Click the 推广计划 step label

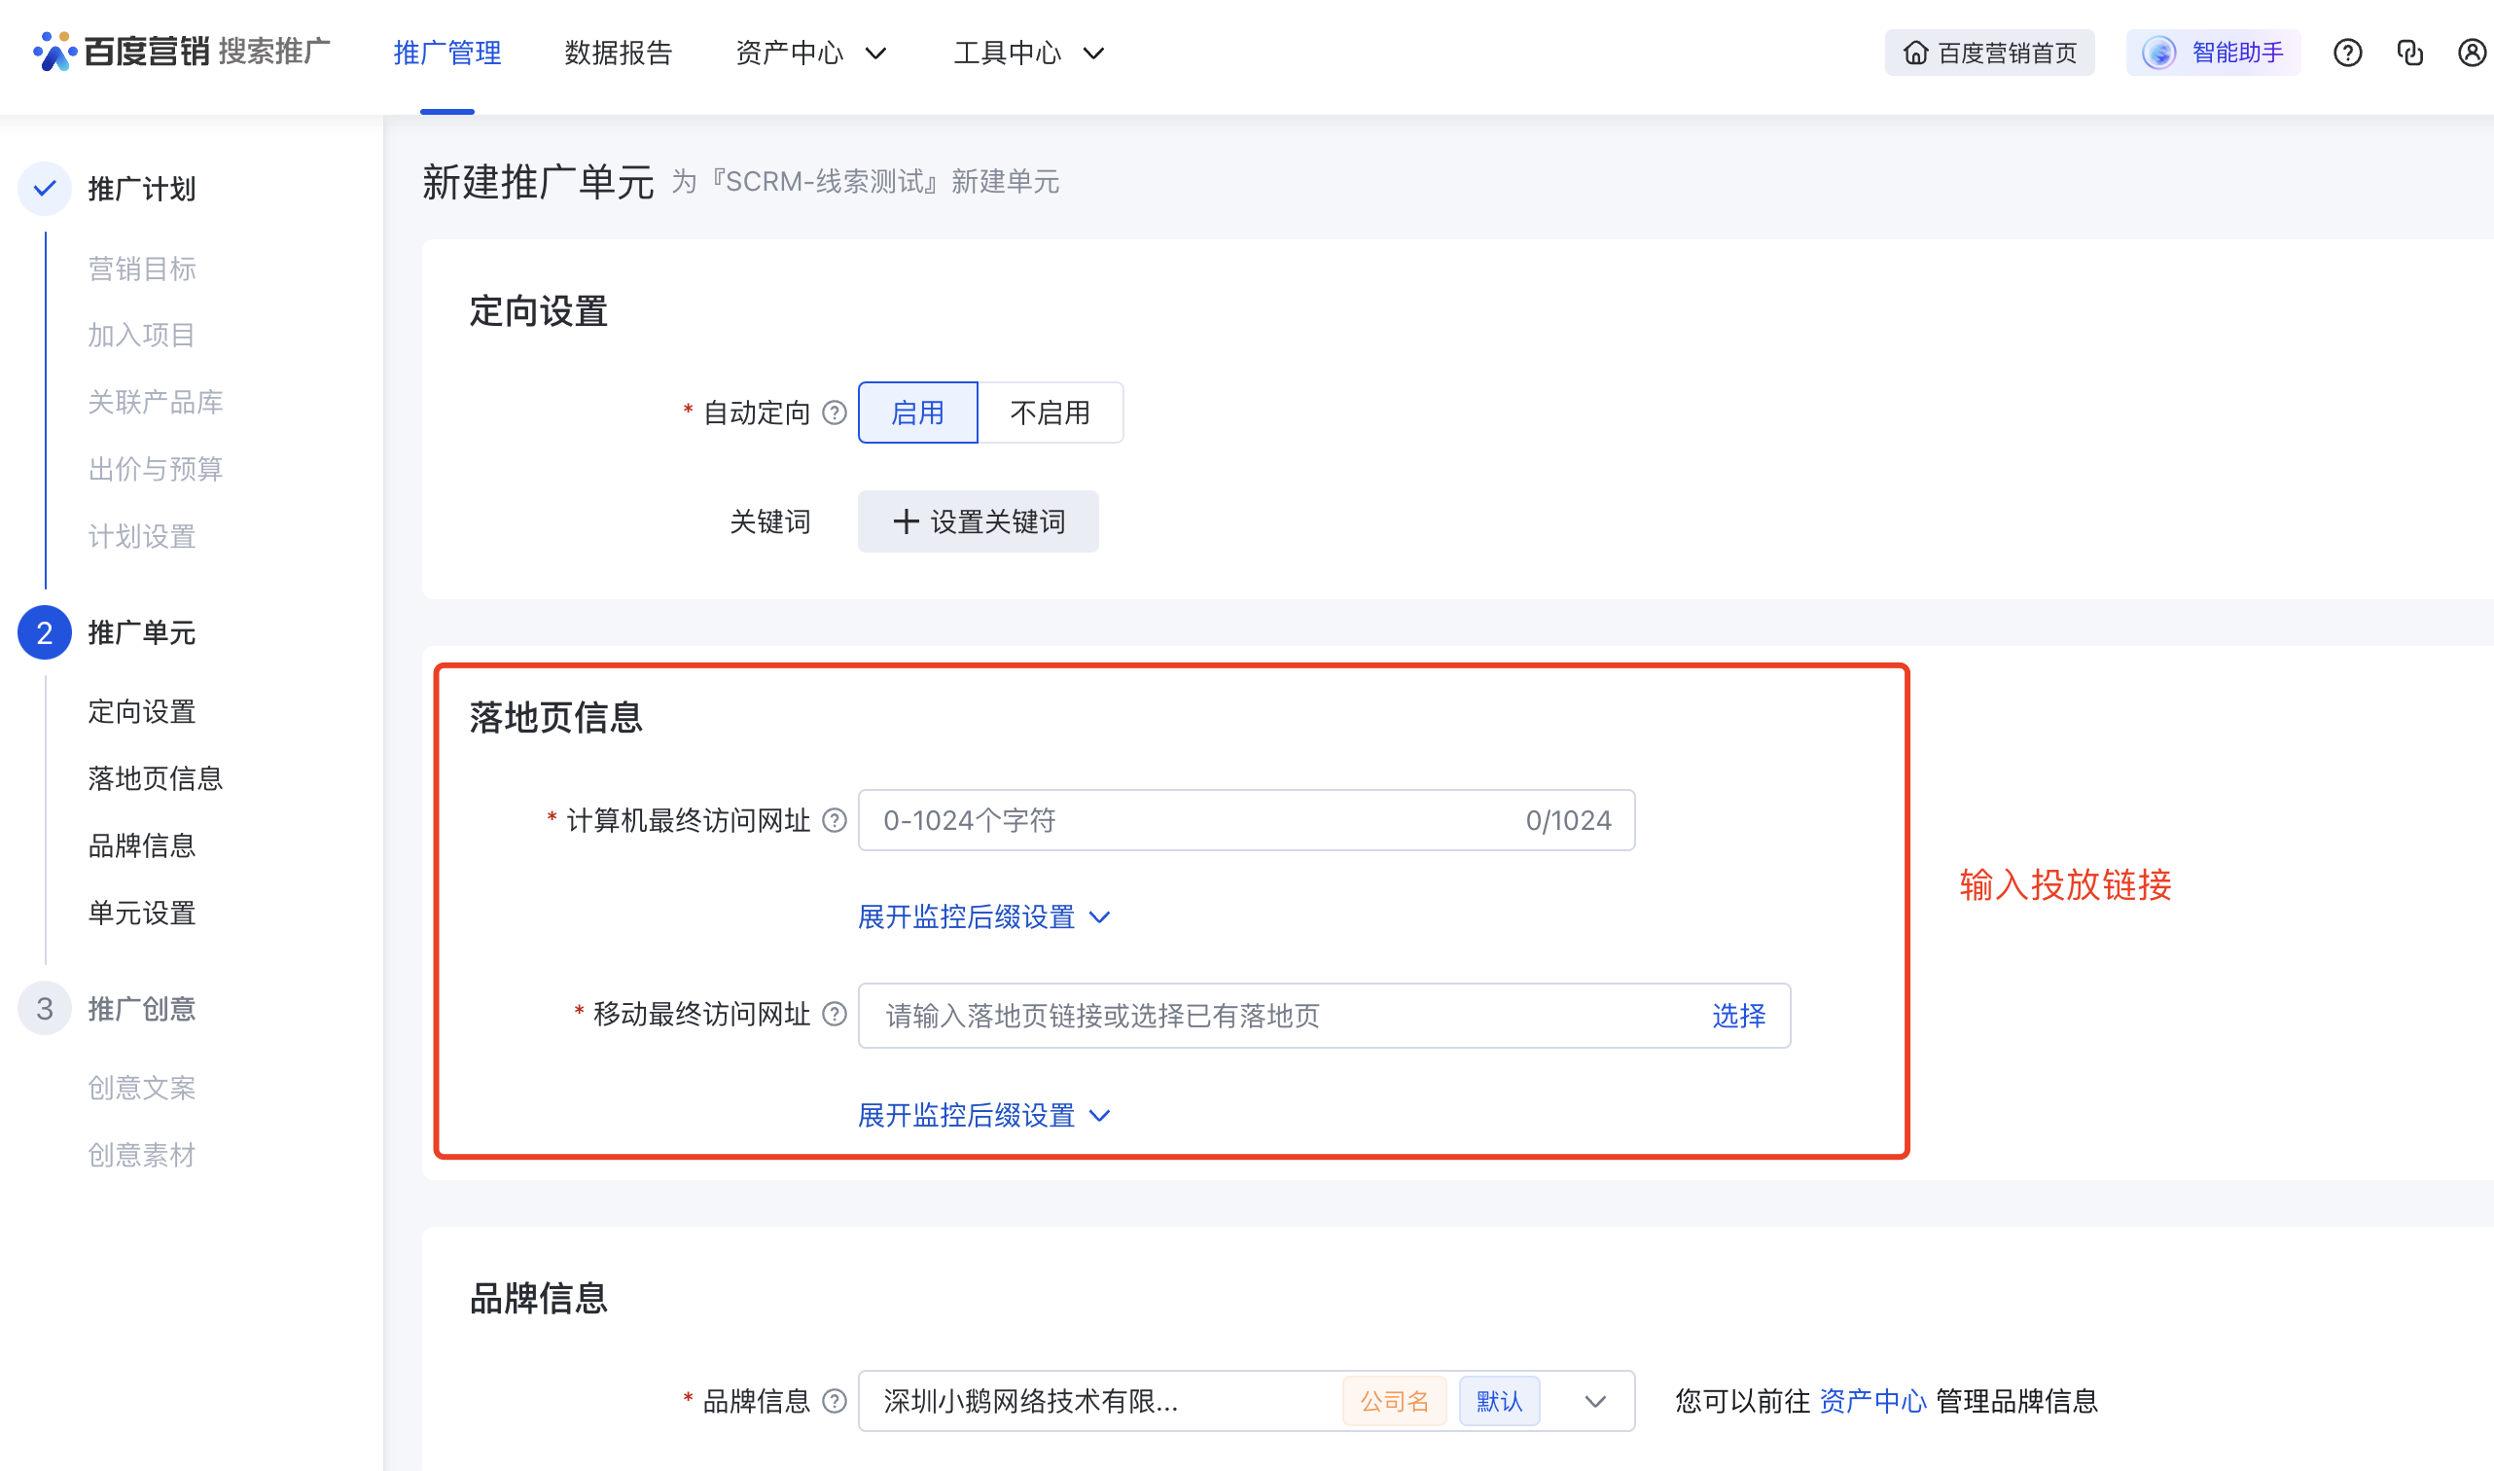[142, 189]
